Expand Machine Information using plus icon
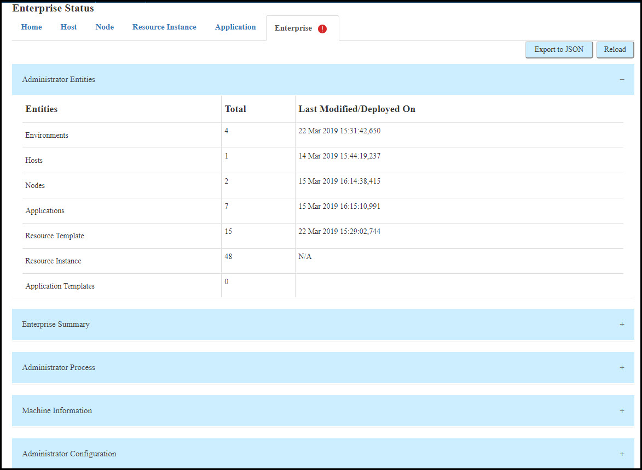 click(x=622, y=411)
